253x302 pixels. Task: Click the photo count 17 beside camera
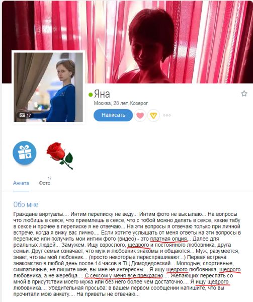tap(29, 115)
